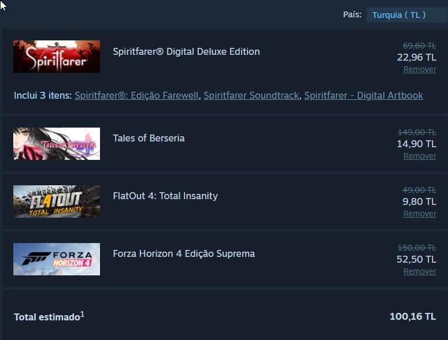Open Spiritfarer - Digital Artbook link
This screenshot has width=448, height=340.
364,95
